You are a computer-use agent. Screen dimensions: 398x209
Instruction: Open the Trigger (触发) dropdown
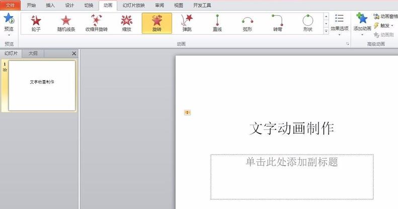pos(383,25)
